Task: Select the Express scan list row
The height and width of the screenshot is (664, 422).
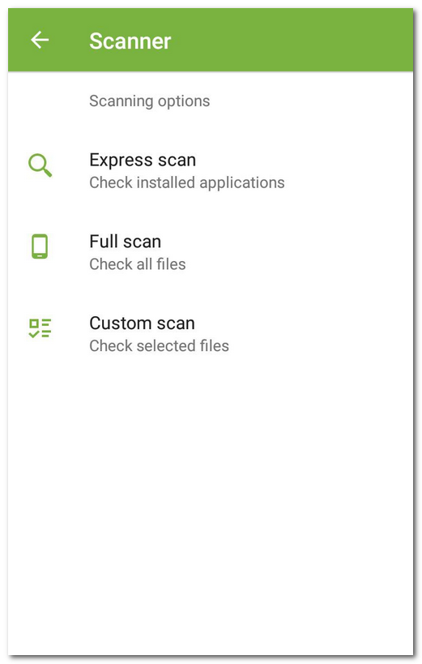Action: (x=211, y=171)
